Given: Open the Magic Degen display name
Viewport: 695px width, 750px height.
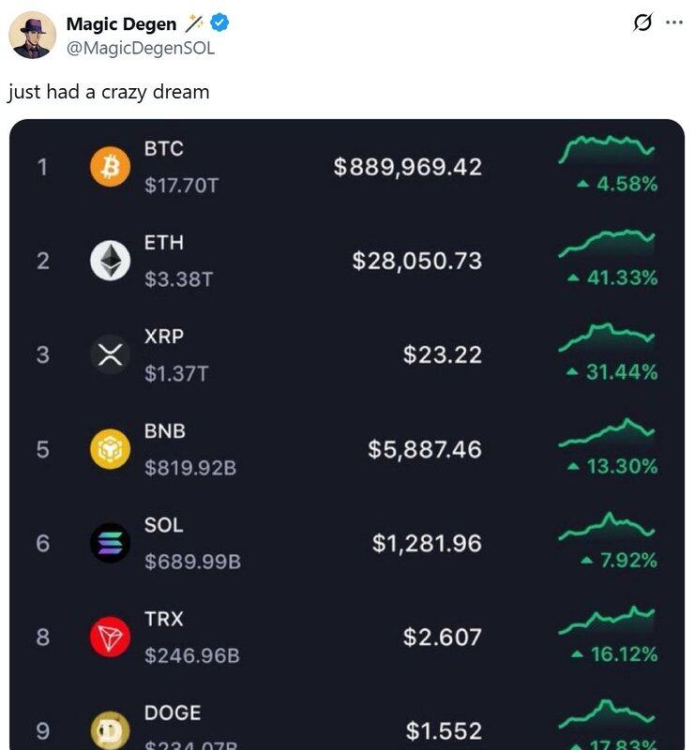Looking at the screenshot, I should [x=120, y=24].
